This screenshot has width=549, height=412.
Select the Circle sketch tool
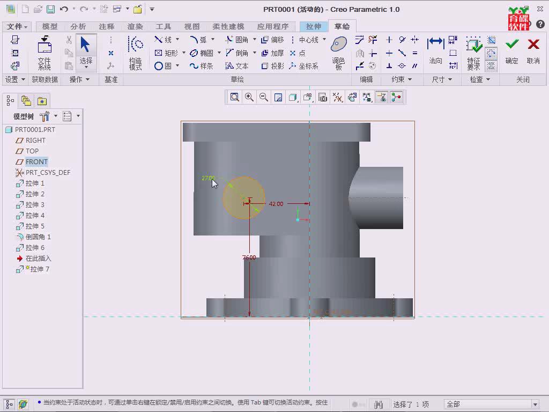[163, 66]
